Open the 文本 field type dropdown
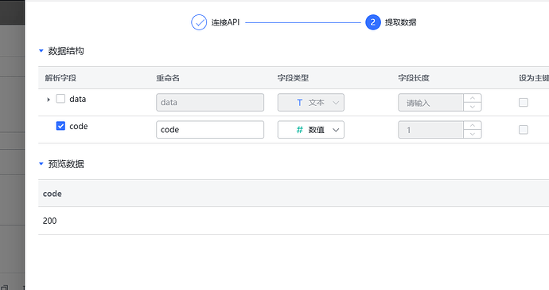The width and height of the screenshot is (549, 290). click(311, 103)
